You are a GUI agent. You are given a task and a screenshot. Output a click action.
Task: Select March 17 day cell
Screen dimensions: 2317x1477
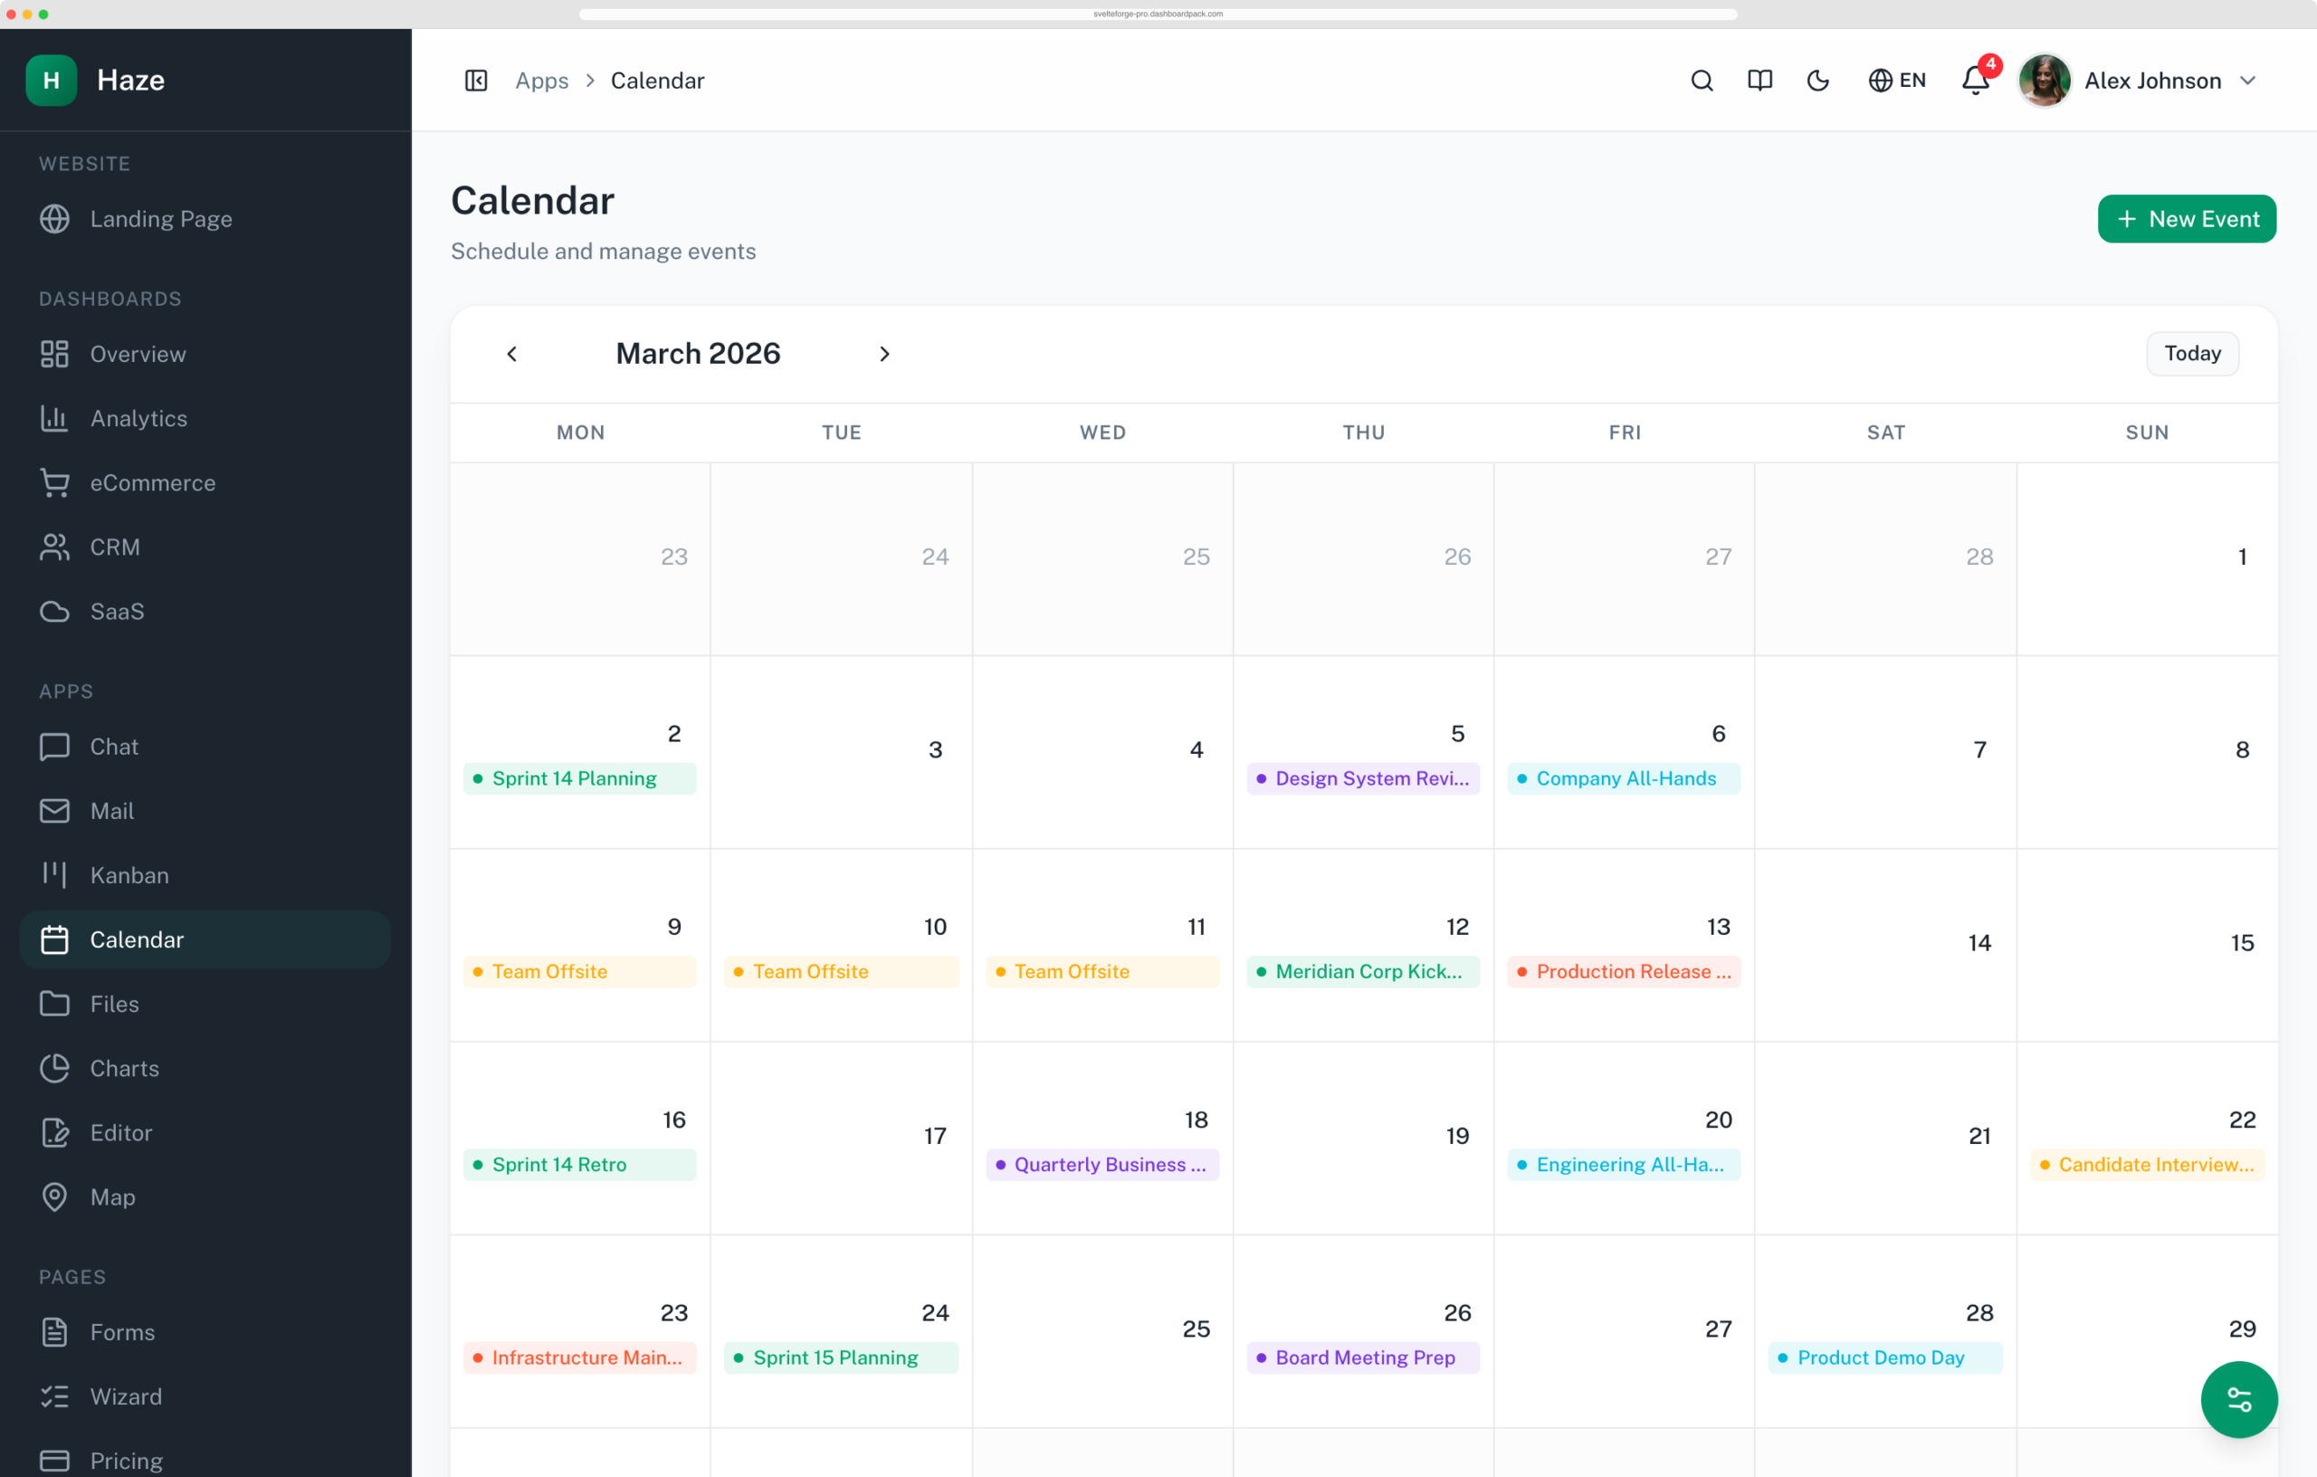[841, 1139]
